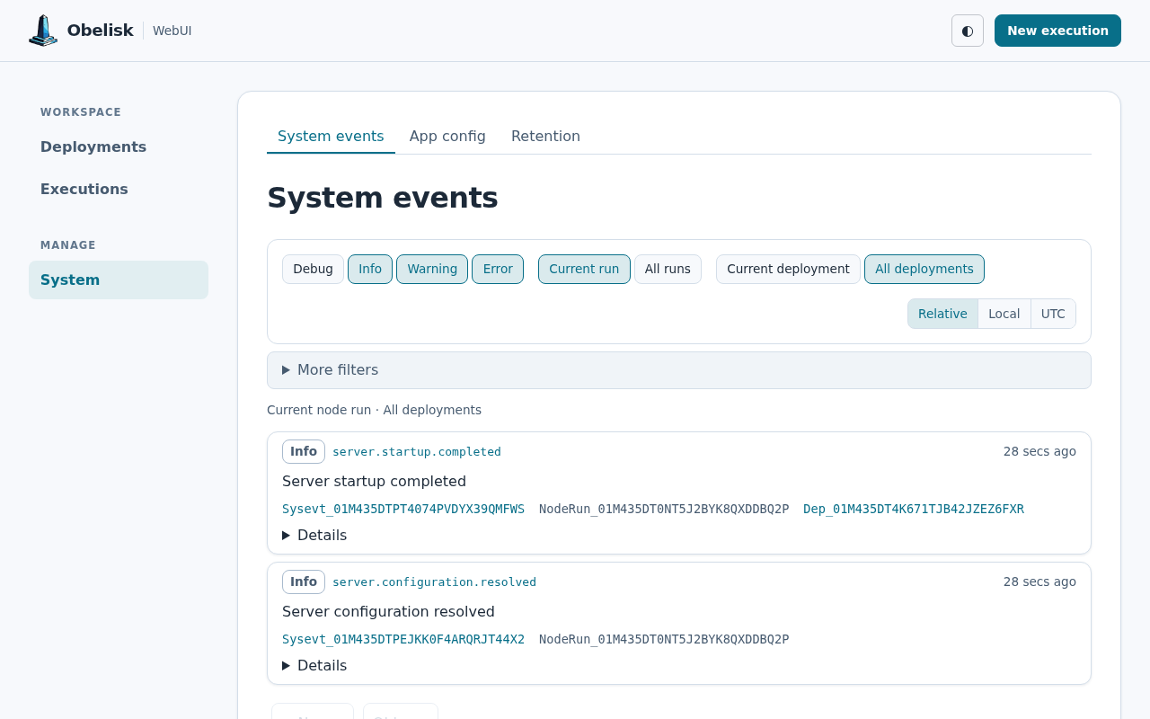This screenshot has width=1150, height=719.
Task: Switch timestamps to Relative
Action: pyautogui.click(x=942, y=314)
